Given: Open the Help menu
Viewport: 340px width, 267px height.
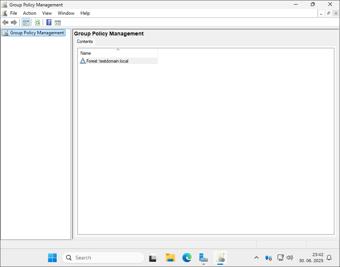Looking at the screenshot, I should pyautogui.click(x=85, y=13).
